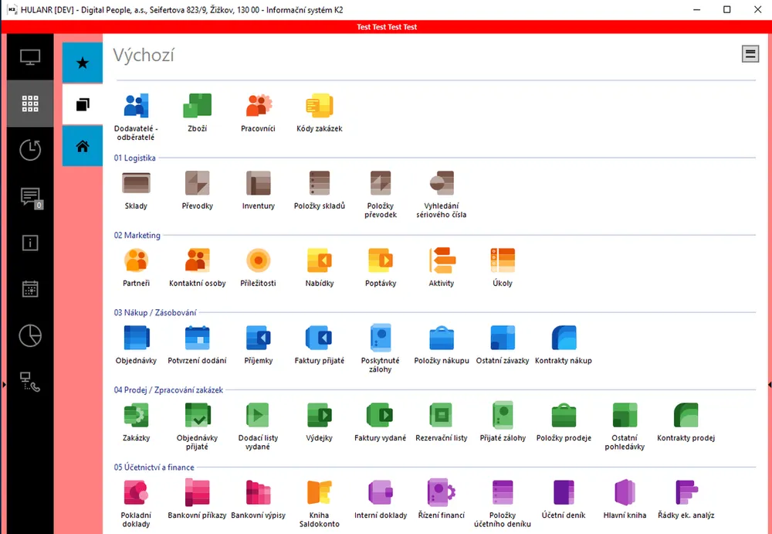Screen dimensions: 772x534
Task: Click the Zakázky orders icon
Action: pos(136,416)
